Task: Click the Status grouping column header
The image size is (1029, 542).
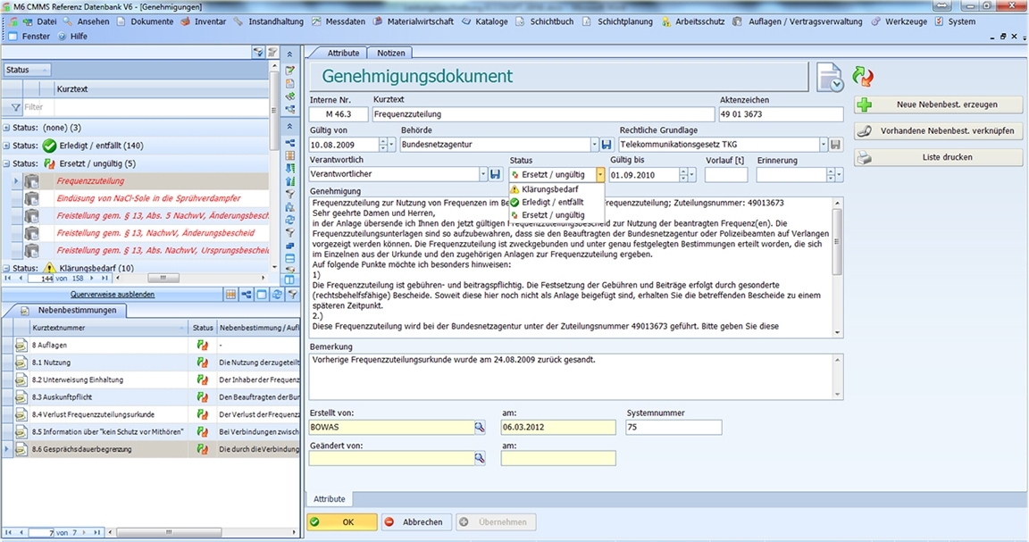Action: point(26,71)
